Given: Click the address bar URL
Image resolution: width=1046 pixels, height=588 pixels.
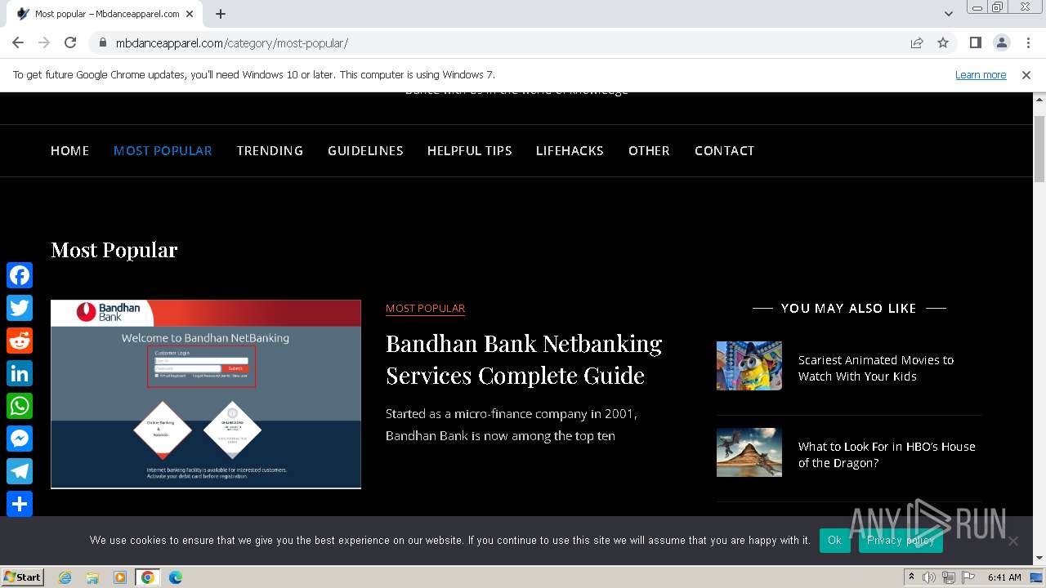Looking at the screenshot, I should (x=232, y=43).
